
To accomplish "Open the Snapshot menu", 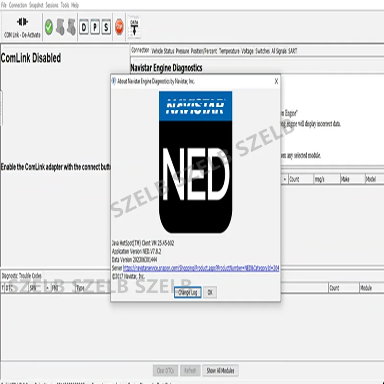I will click(x=36, y=5).
